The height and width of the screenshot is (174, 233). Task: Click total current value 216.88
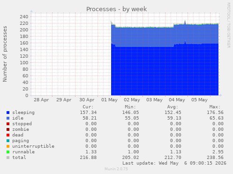88,158
